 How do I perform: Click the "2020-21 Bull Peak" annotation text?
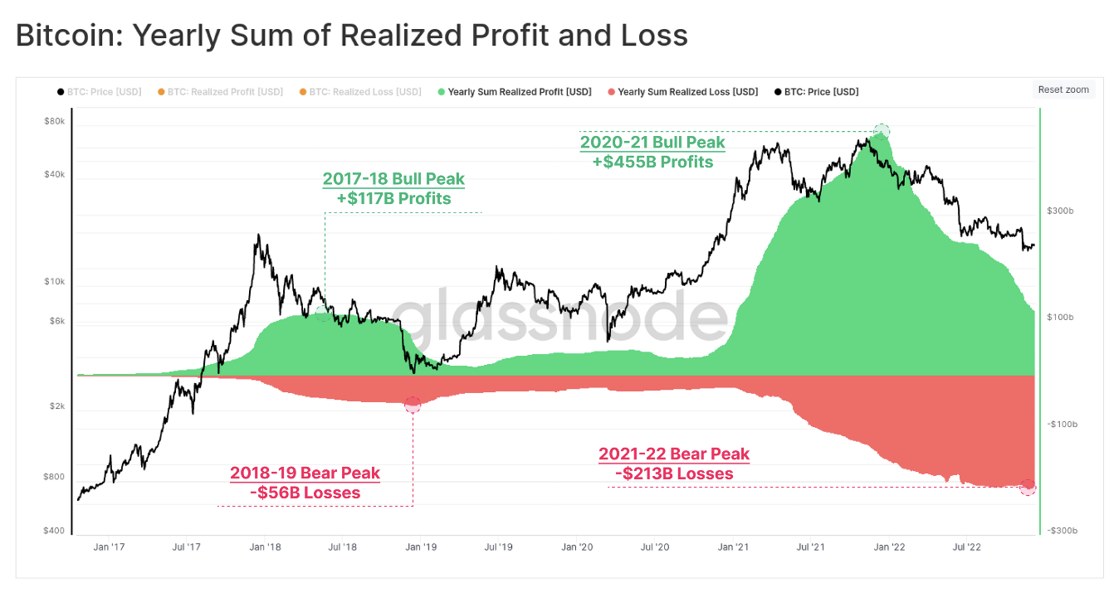pos(652,143)
